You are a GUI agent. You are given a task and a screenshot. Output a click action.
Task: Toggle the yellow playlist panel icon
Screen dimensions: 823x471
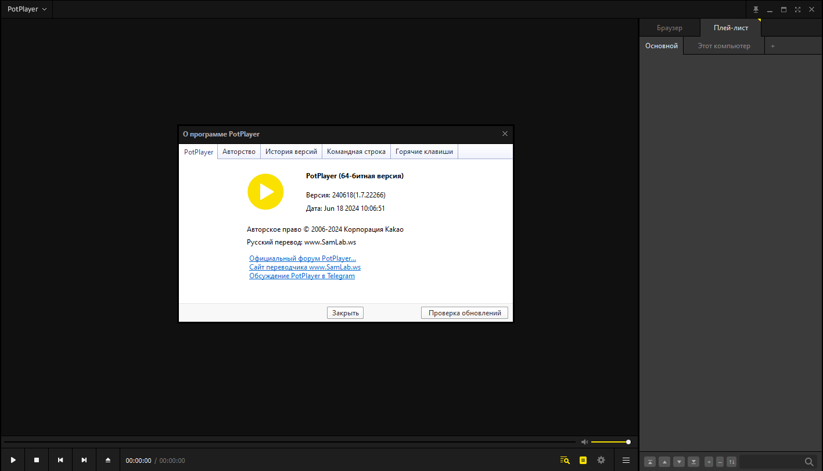pyautogui.click(x=583, y=460)
